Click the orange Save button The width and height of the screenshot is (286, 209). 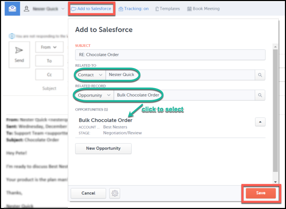click(x=261, y=193)
